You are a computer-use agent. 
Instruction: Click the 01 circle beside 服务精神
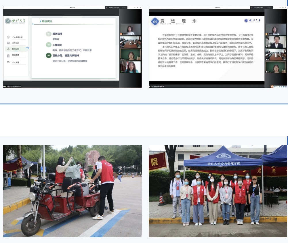tap(49, 34)
